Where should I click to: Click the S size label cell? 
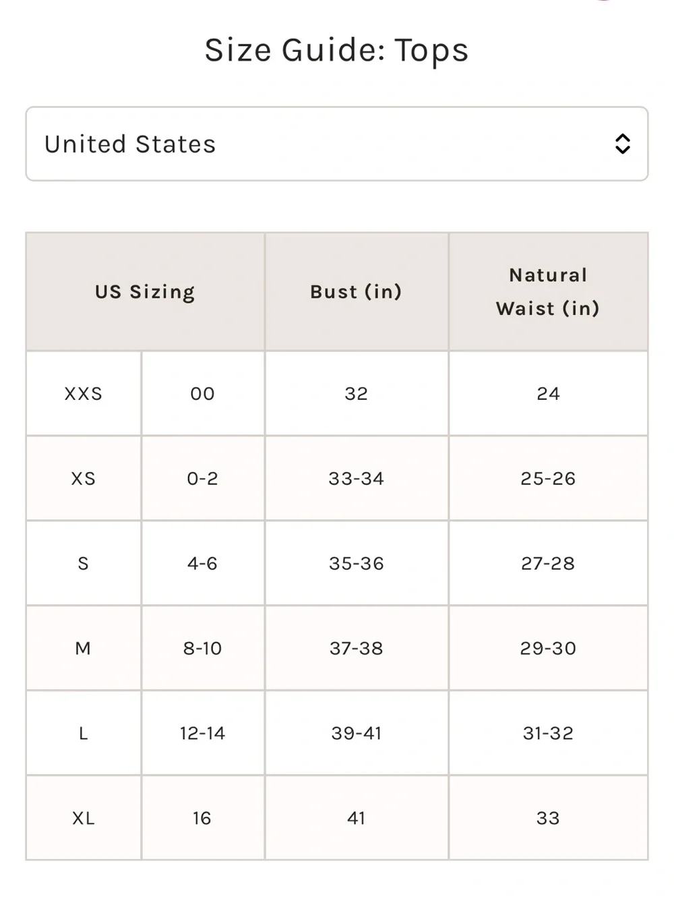pyautogui.click(x=84, y=564)
